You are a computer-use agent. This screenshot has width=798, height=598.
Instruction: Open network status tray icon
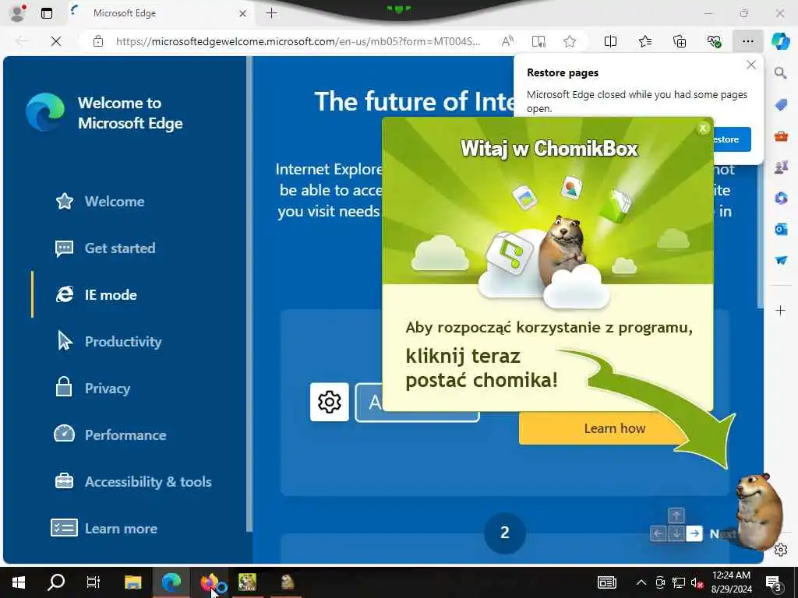click(679, 582)
